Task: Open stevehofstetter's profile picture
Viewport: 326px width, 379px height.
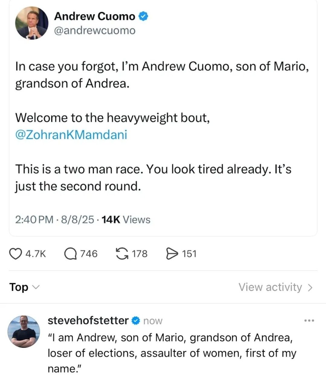Action: point(24,332)
